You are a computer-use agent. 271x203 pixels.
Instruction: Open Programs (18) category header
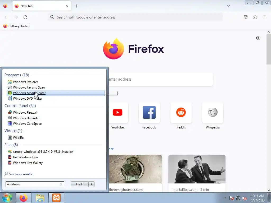tap(17, 75)
